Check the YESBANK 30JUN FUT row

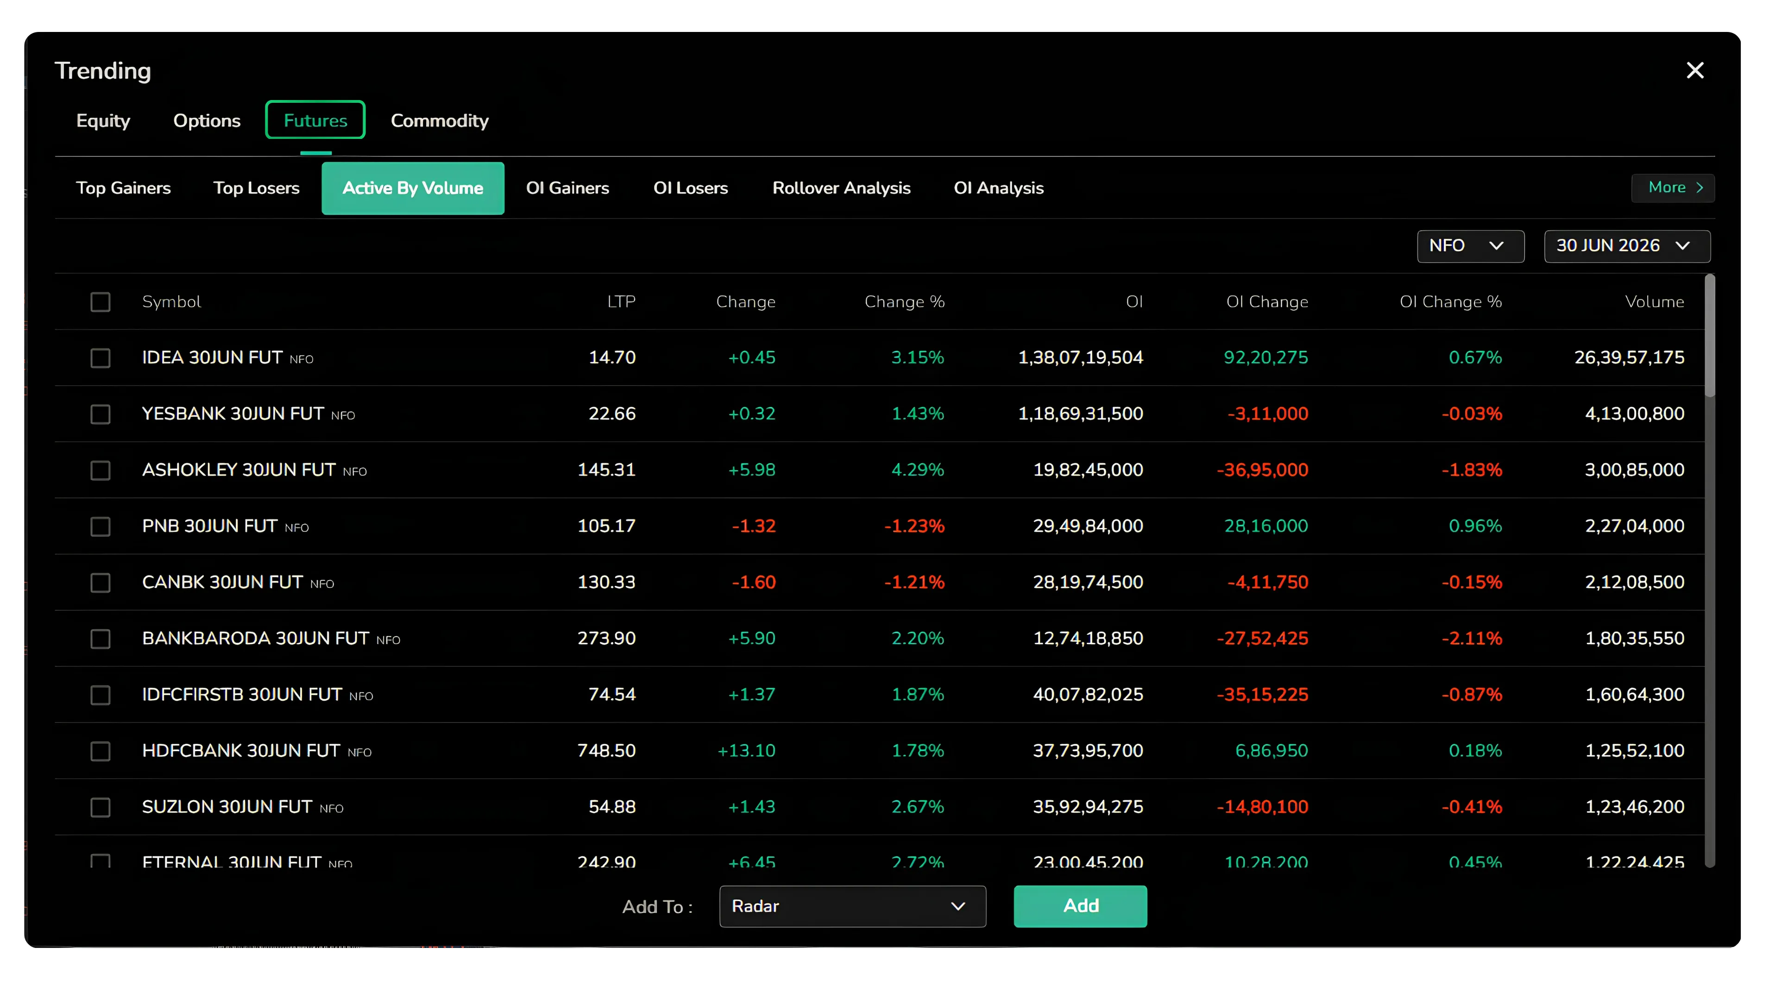coord(100,414)
